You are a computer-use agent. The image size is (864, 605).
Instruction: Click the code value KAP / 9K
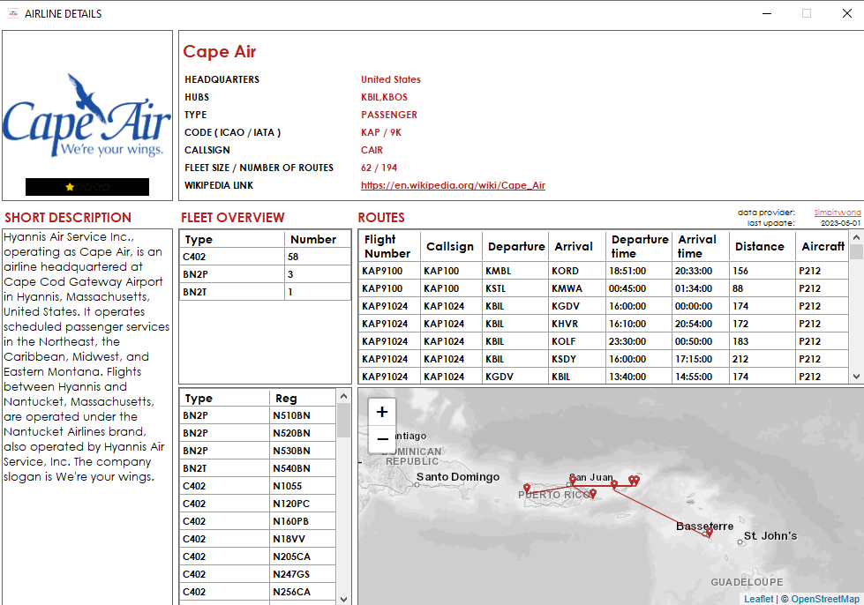(381, 132)
